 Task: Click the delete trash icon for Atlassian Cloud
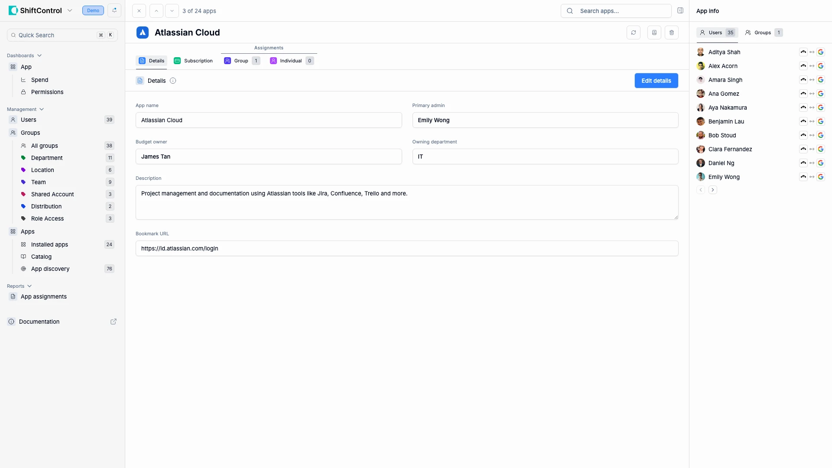click(x=672, y=32)
